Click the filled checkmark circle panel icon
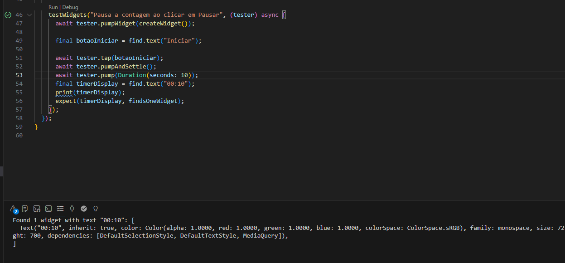The image size is (565, 263). [84, 209]
